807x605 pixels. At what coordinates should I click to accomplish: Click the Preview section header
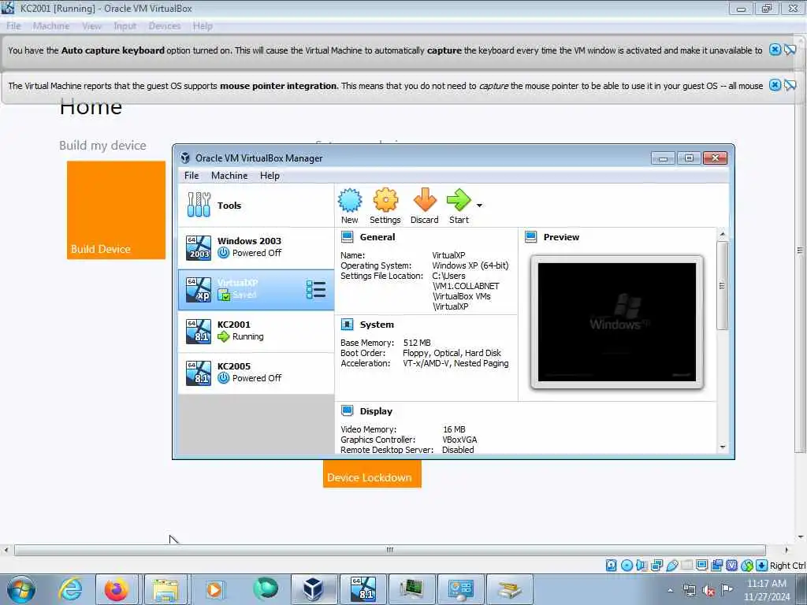[x=561, y=237]
